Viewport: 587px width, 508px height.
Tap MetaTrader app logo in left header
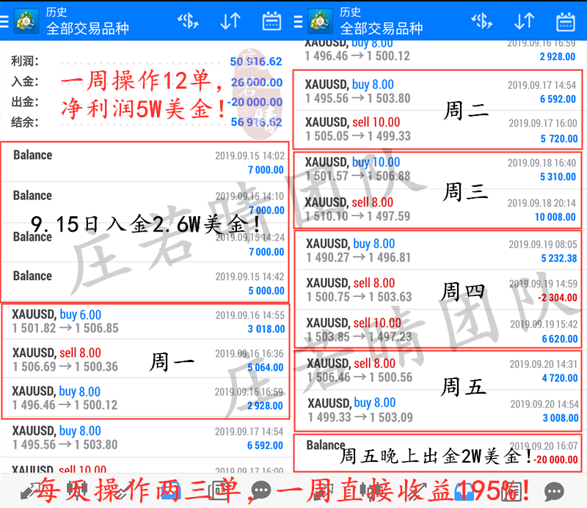[26, 21]
